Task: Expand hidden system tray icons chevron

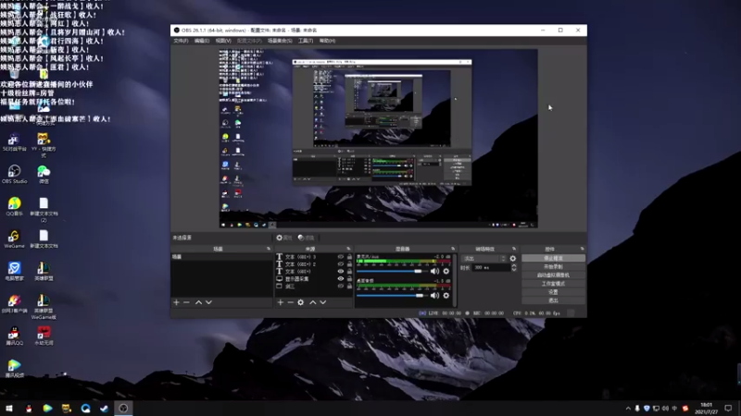Action: 628,409
